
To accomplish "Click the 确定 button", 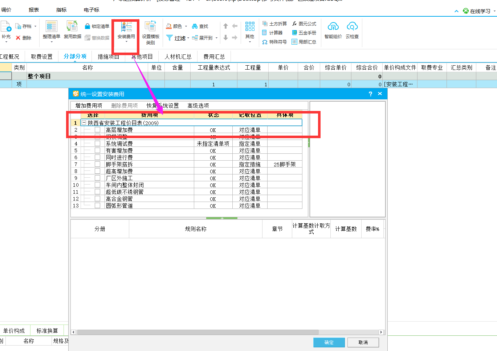I will [329, 342].
